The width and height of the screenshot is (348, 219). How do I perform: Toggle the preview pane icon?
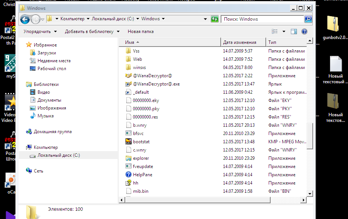pos(294,31)
